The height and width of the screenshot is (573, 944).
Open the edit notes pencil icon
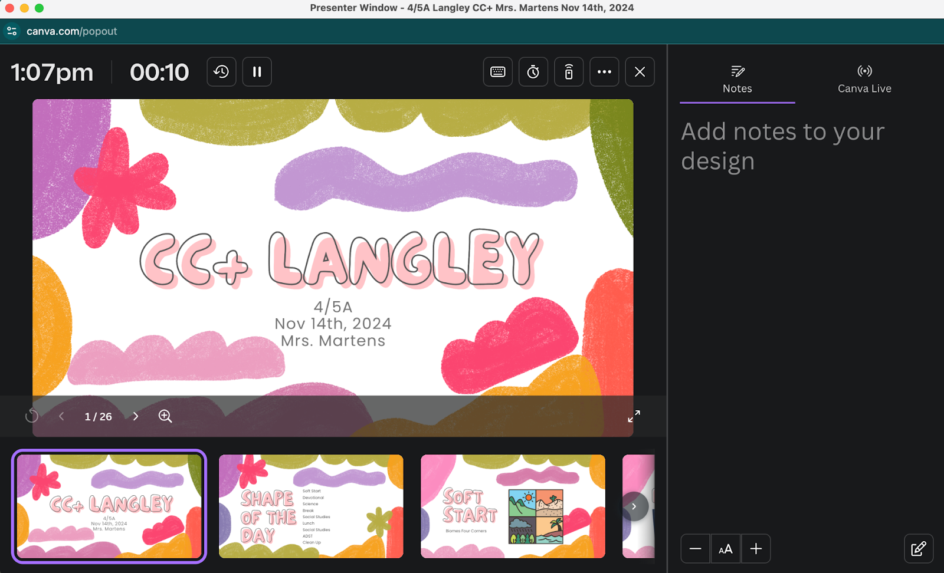point(919,549)
